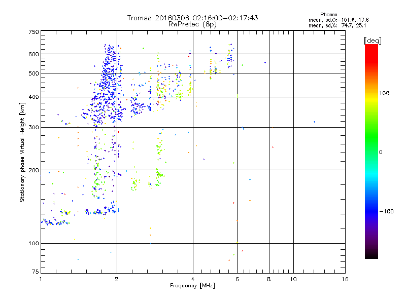Click the y-axis tick label '75'
Image resolution: width=406 pixels, height=304 pixels.
click(36, 272)
